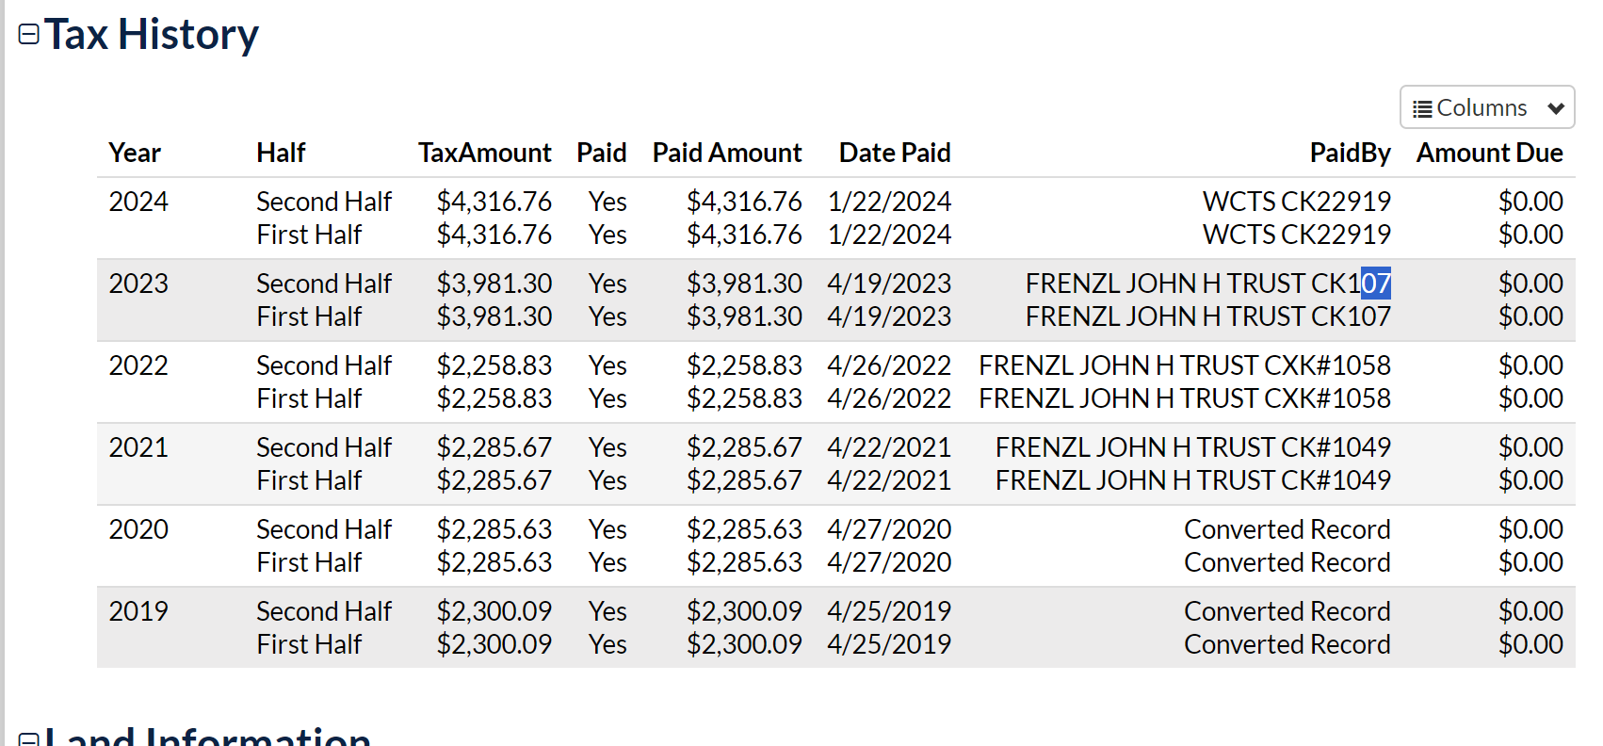Screen dimensions: 1603x746
Task: Sort by the Year column header
Action: click(x=135, y=153)
